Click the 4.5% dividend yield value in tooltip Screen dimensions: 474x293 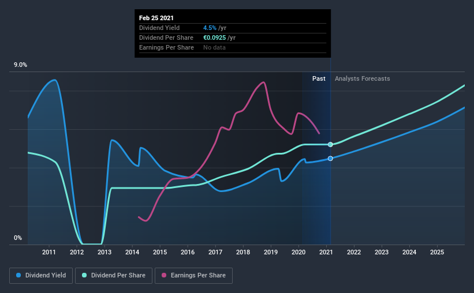click(210, 28)
